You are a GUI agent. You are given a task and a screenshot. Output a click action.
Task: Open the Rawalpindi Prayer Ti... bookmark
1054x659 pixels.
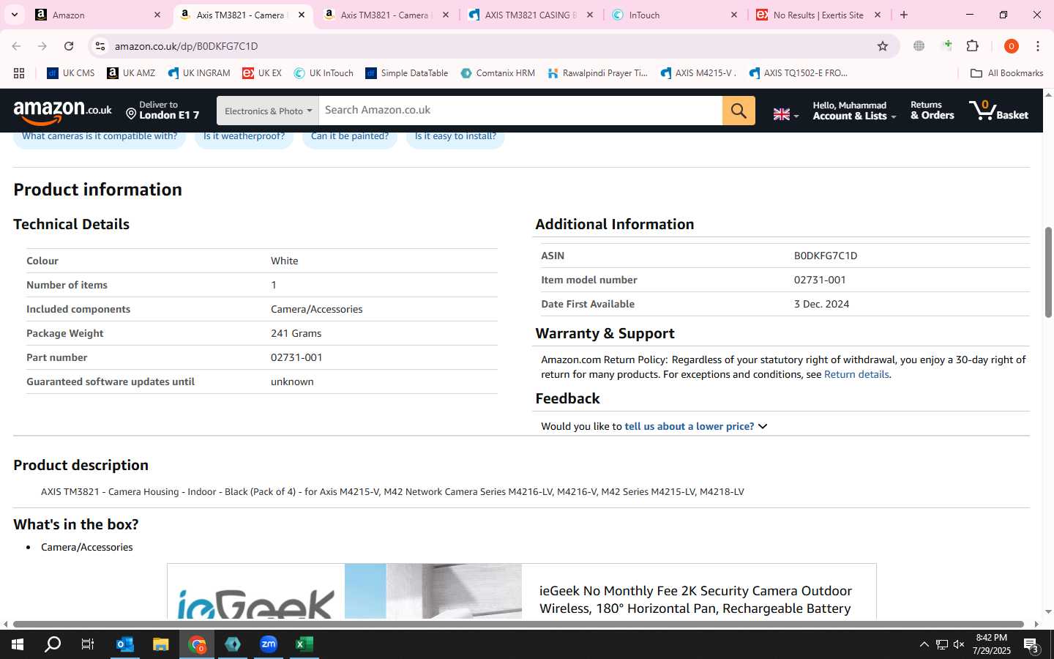point(597,73)
